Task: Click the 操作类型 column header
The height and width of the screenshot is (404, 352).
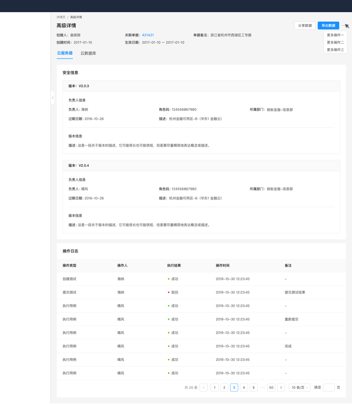Action: tap(69, 265)
